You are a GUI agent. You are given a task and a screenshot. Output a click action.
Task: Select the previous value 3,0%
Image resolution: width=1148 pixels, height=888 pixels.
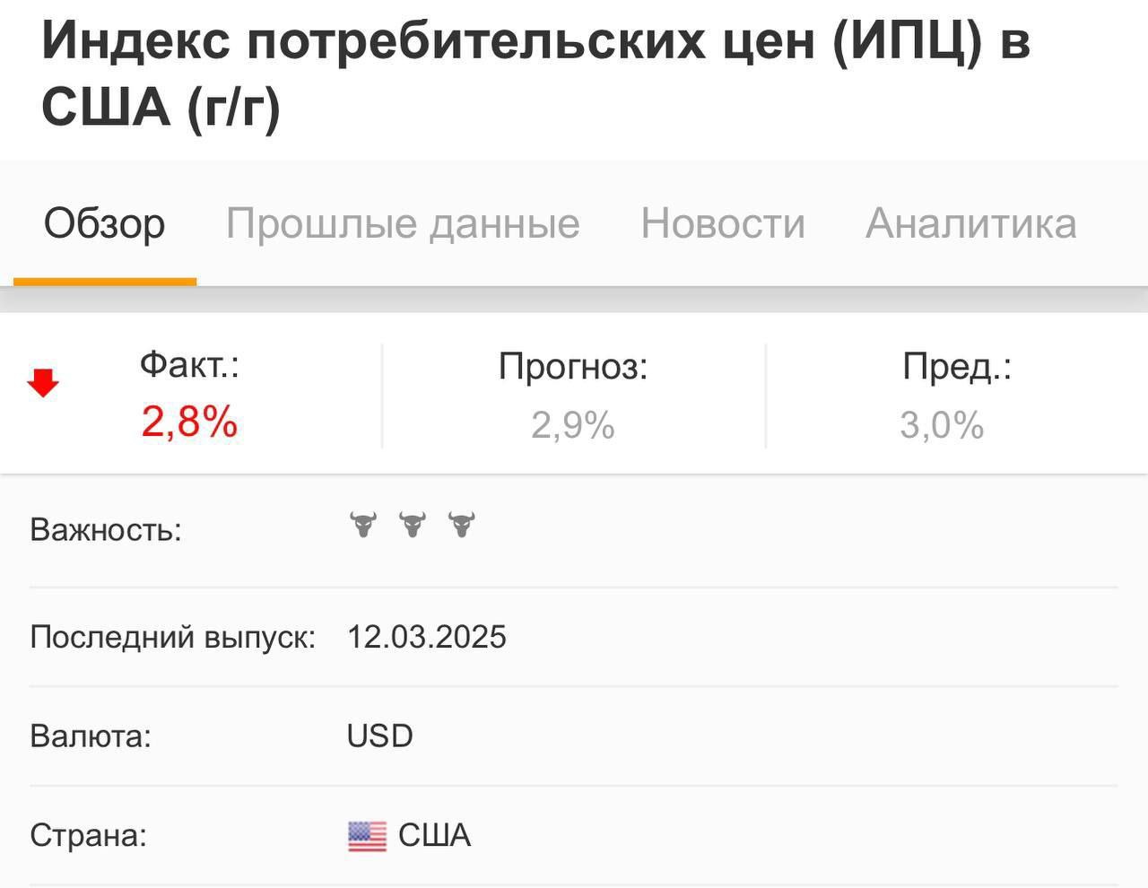point(942,424)
